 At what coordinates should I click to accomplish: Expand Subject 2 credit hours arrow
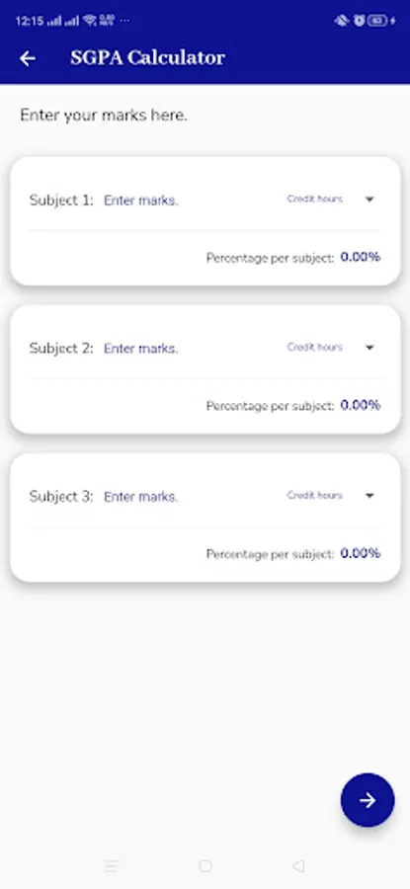click(x=369, y=348)
